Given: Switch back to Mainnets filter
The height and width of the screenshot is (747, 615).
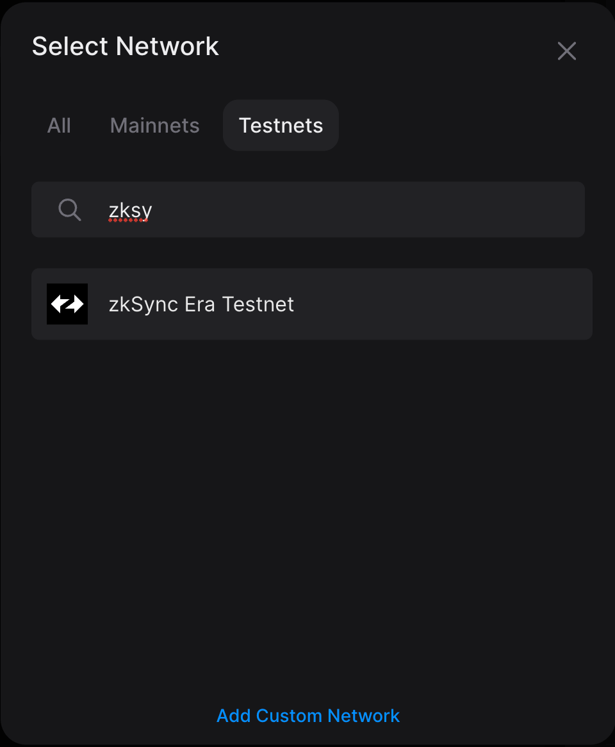Looking at the screenshot, I should tap(154, 125).
